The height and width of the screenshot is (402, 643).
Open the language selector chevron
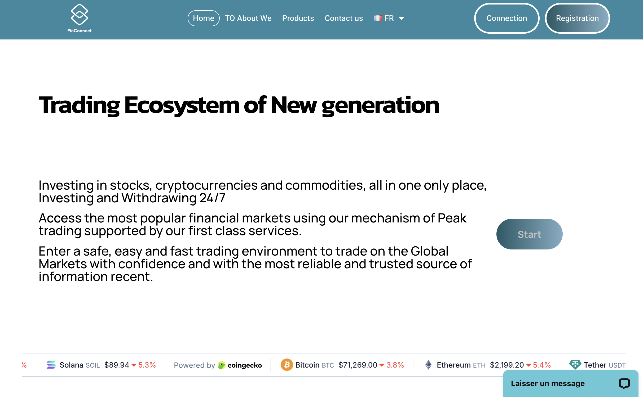[402, 18]
